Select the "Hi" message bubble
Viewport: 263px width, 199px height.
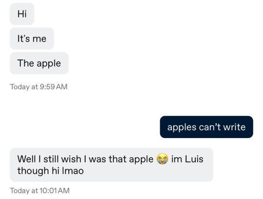22,14
